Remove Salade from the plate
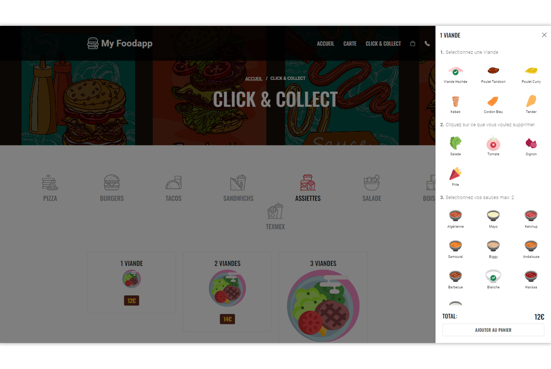 point(455,146)
